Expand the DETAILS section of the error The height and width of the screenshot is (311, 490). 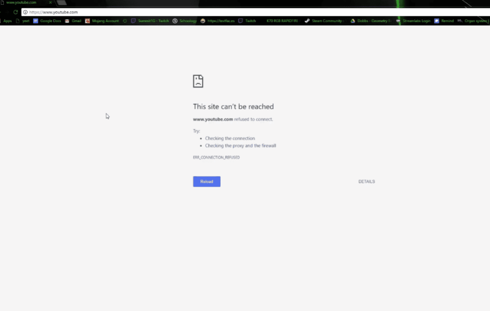coord(367,181)
